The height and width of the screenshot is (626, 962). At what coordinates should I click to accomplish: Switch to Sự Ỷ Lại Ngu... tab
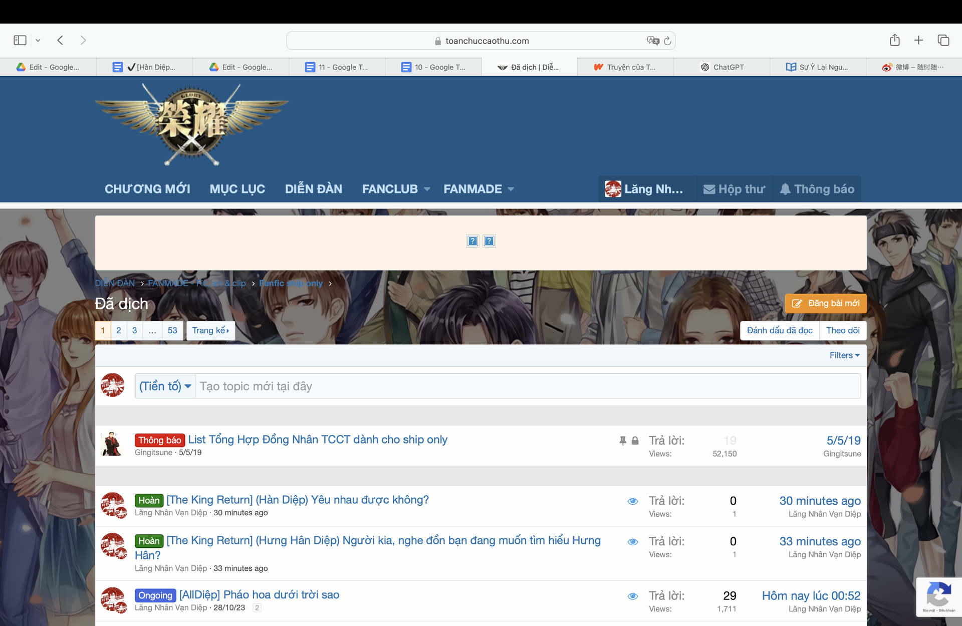tap(818, 67)
